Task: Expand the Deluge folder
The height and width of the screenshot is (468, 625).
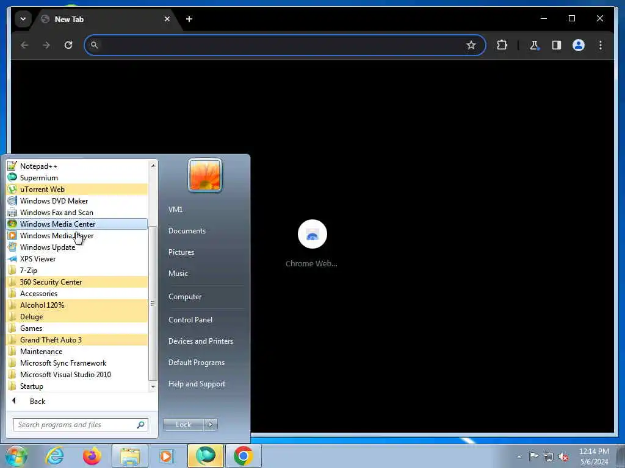Action: pos(77,317)
